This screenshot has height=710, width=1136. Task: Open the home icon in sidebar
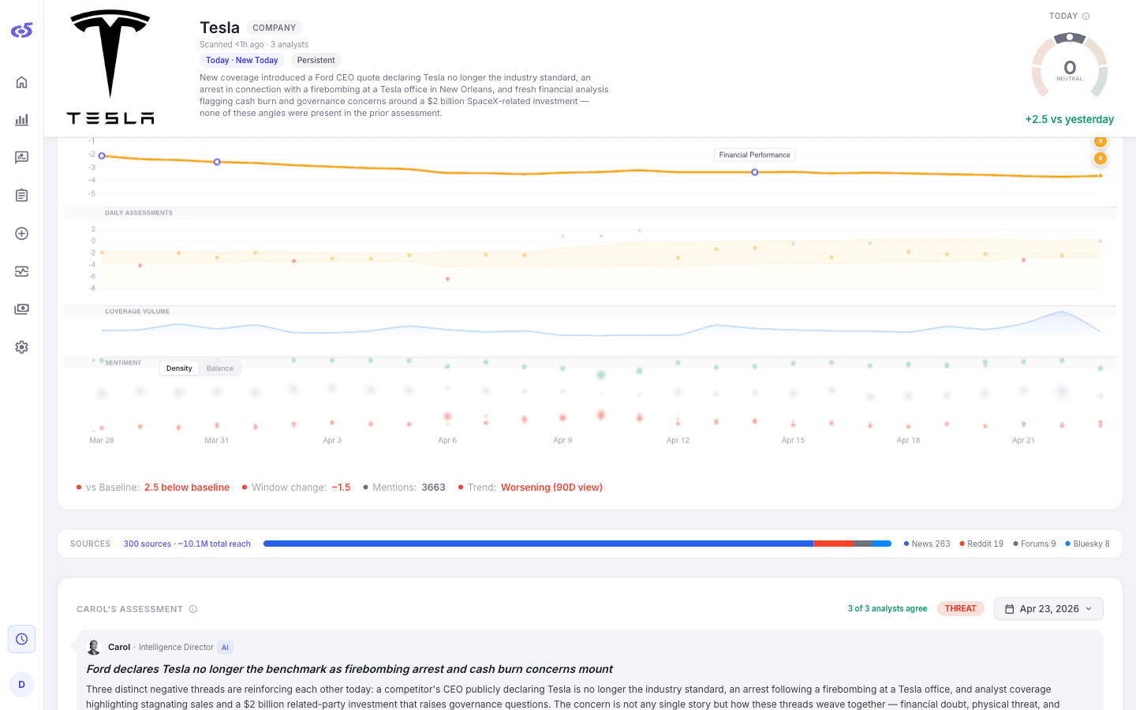pos(21,82)
